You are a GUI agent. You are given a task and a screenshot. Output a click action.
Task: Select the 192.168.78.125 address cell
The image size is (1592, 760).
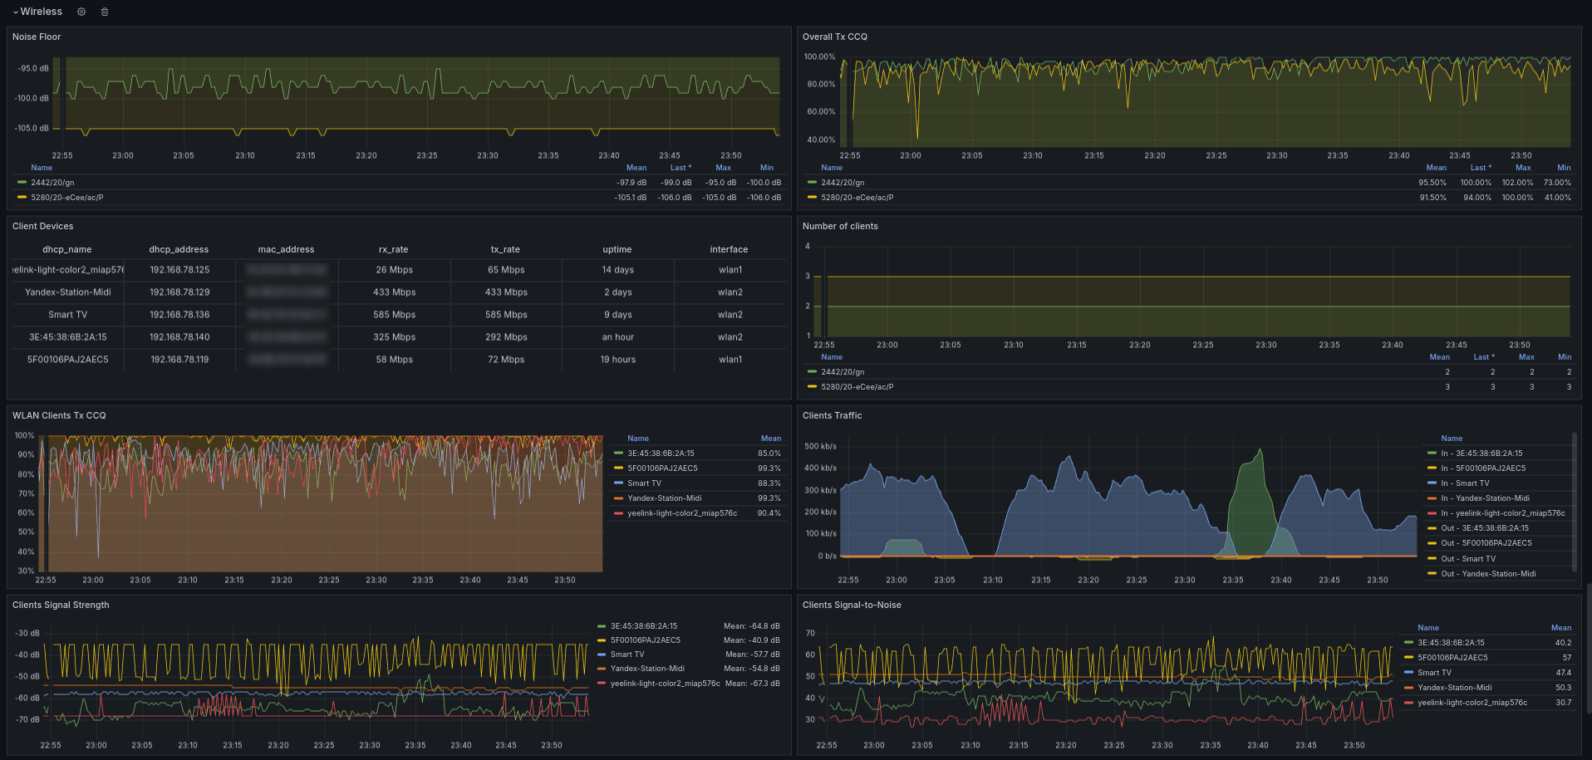pos(179,270)
